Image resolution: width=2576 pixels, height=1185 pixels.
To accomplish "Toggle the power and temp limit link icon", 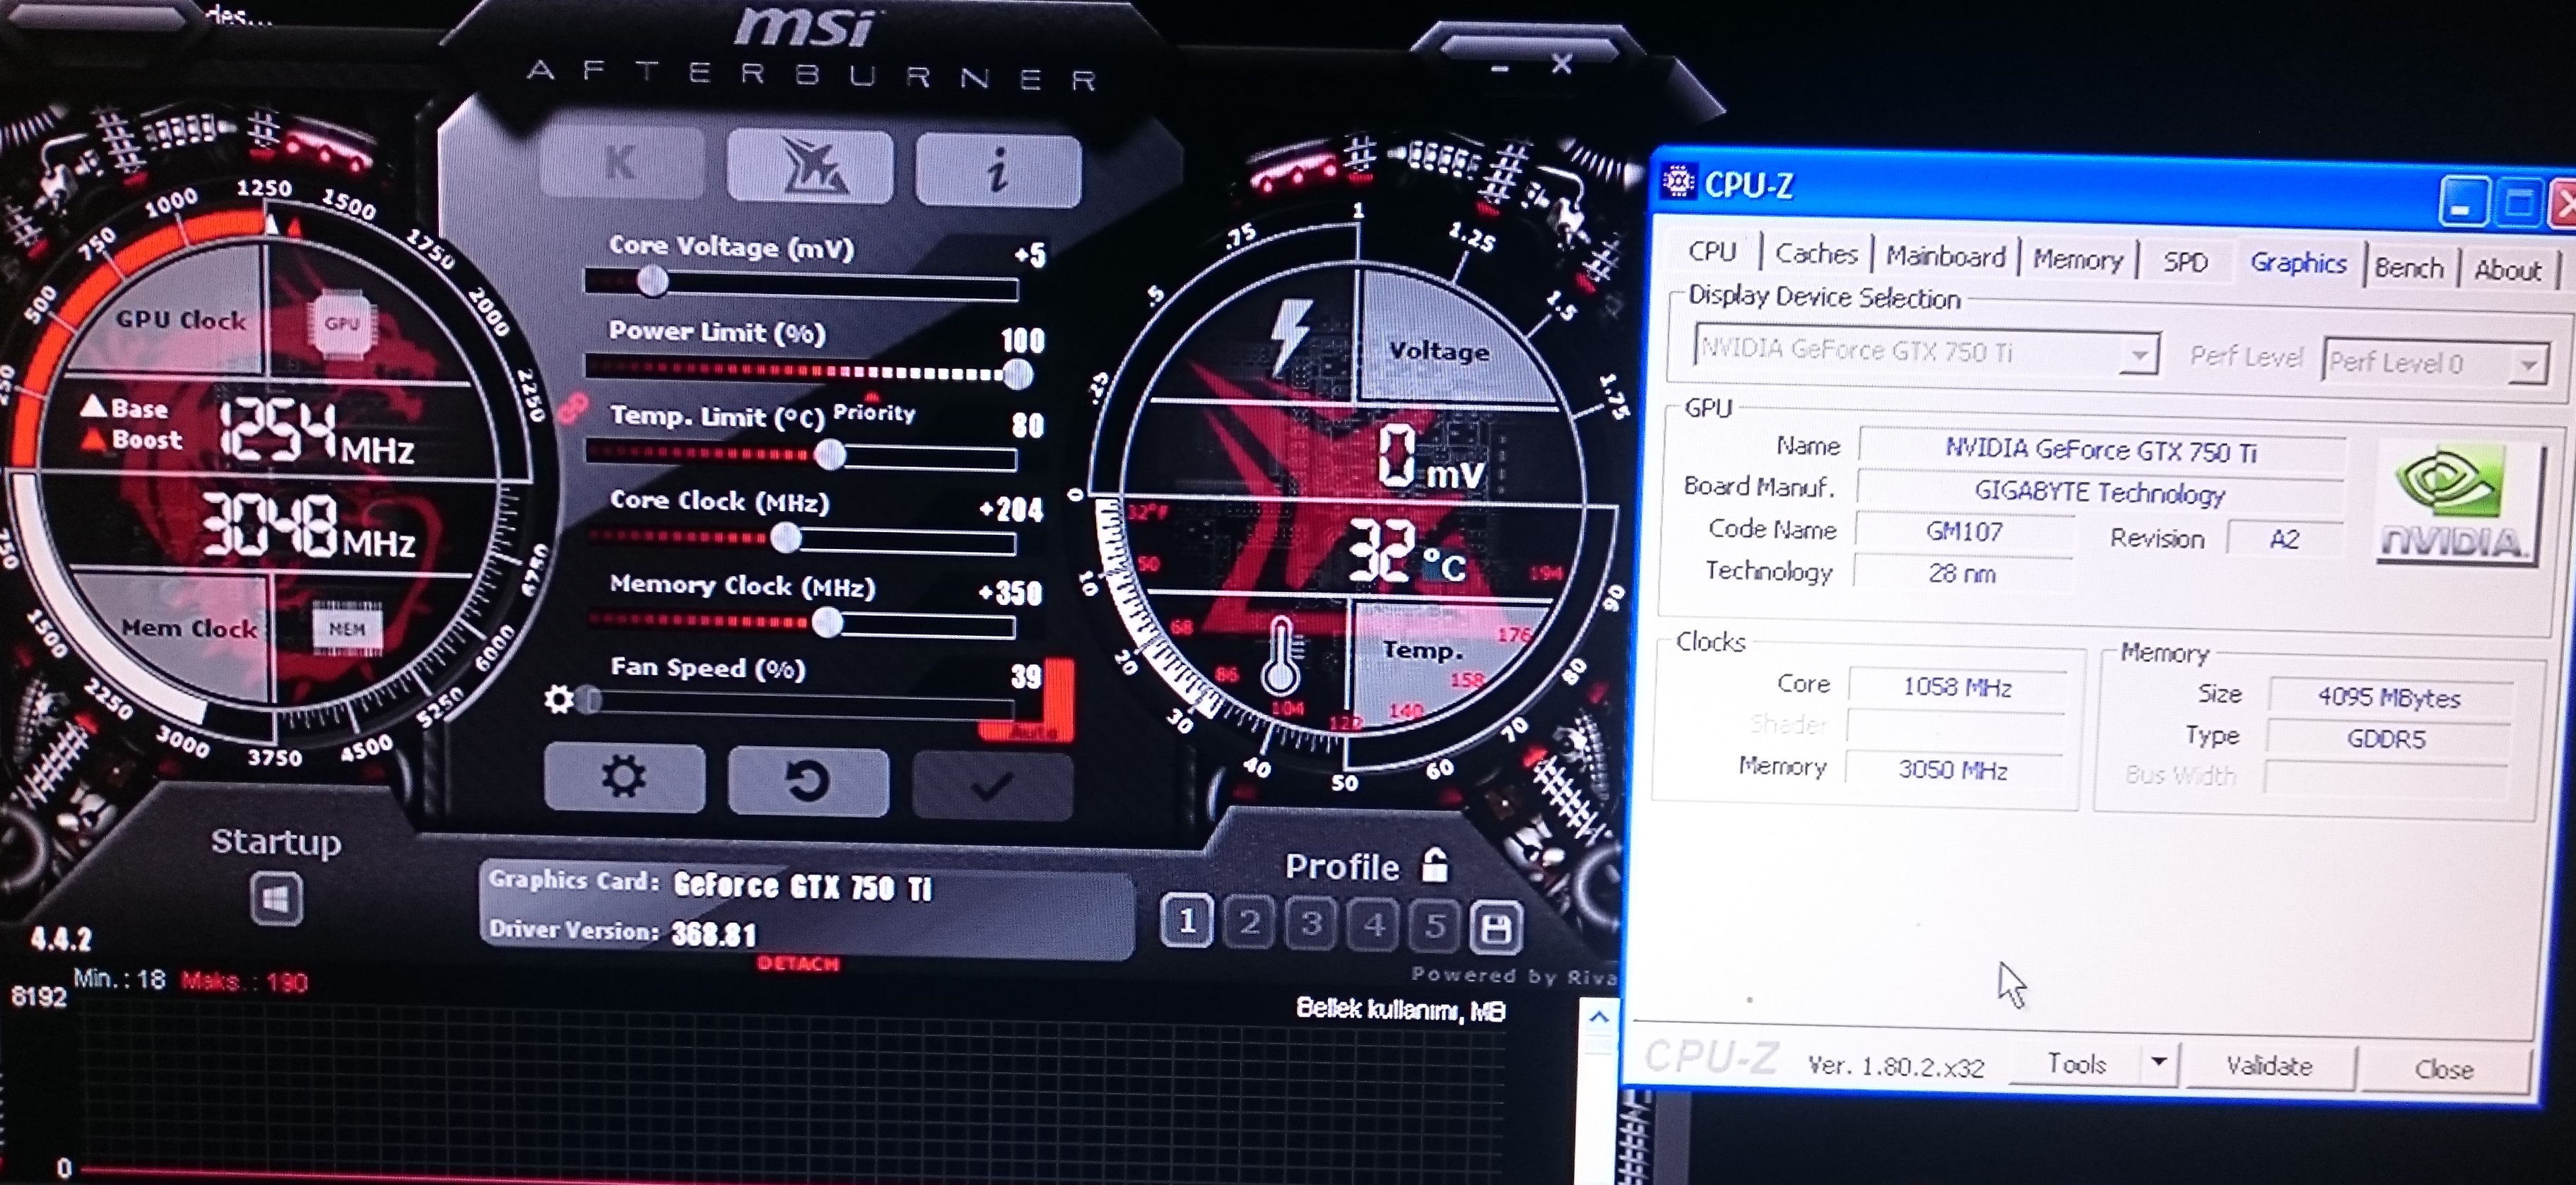I will click(573, 408).
